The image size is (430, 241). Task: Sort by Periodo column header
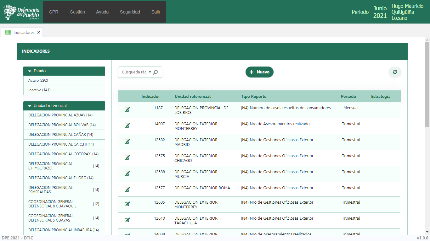coord(348,96)
